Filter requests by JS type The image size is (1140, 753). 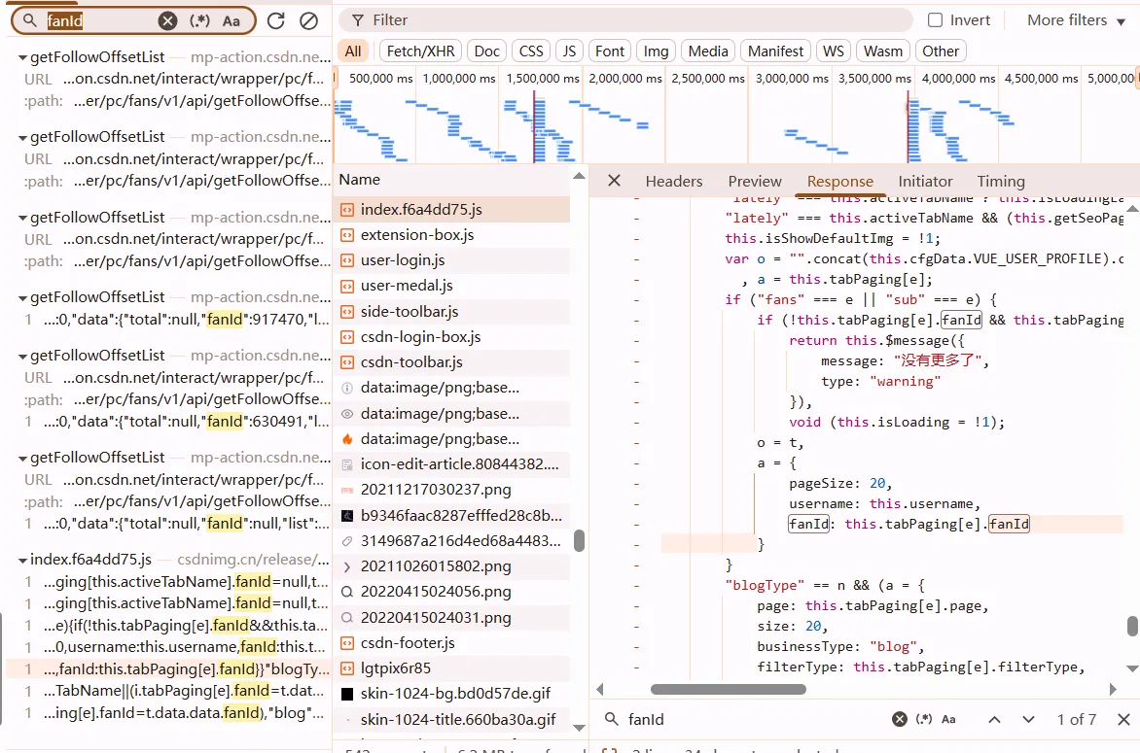coord(569,51)
